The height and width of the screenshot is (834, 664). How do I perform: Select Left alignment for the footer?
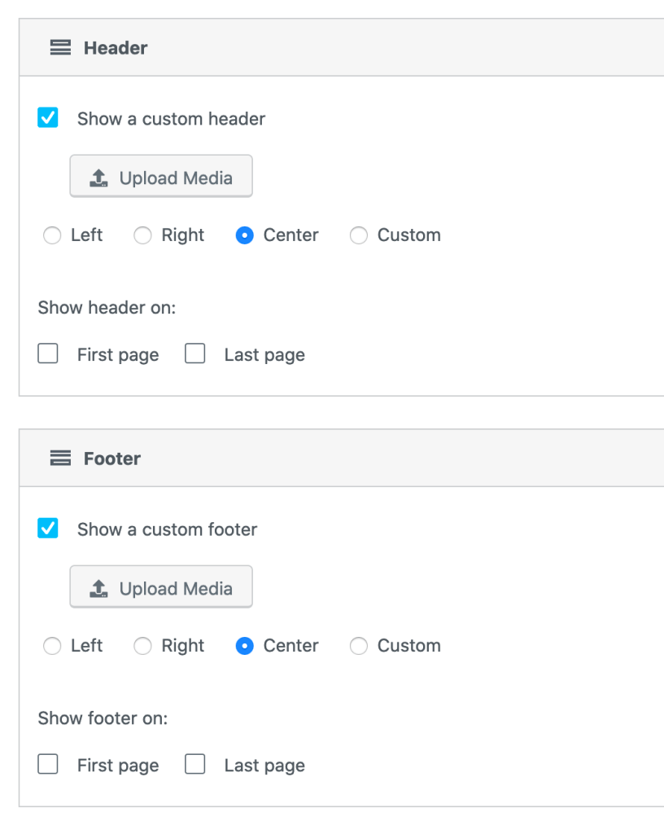[x=52, y=646]
